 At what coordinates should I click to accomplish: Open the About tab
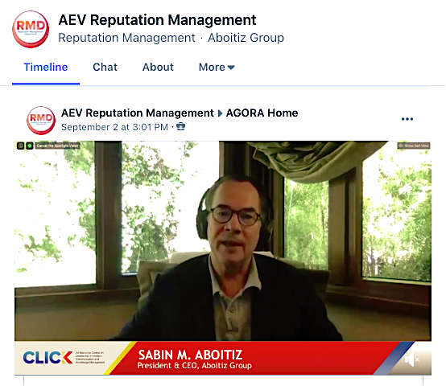coord(158,68)
